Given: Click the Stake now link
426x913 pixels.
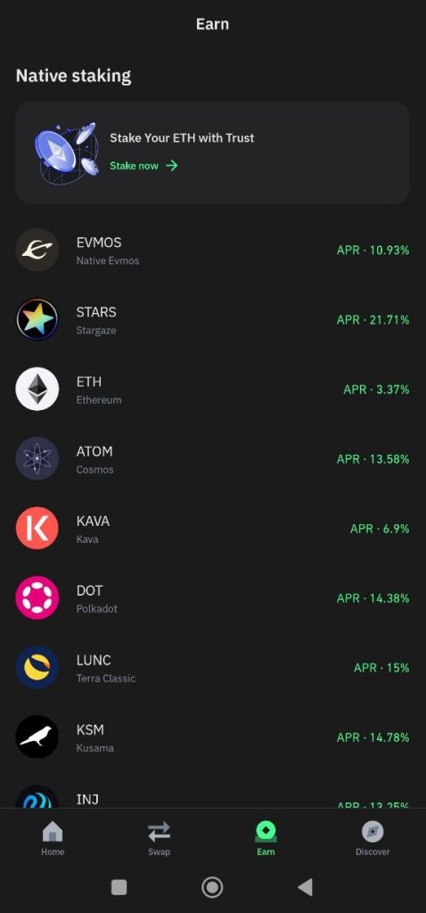Looking at the screenshot, I should [143, 166].
